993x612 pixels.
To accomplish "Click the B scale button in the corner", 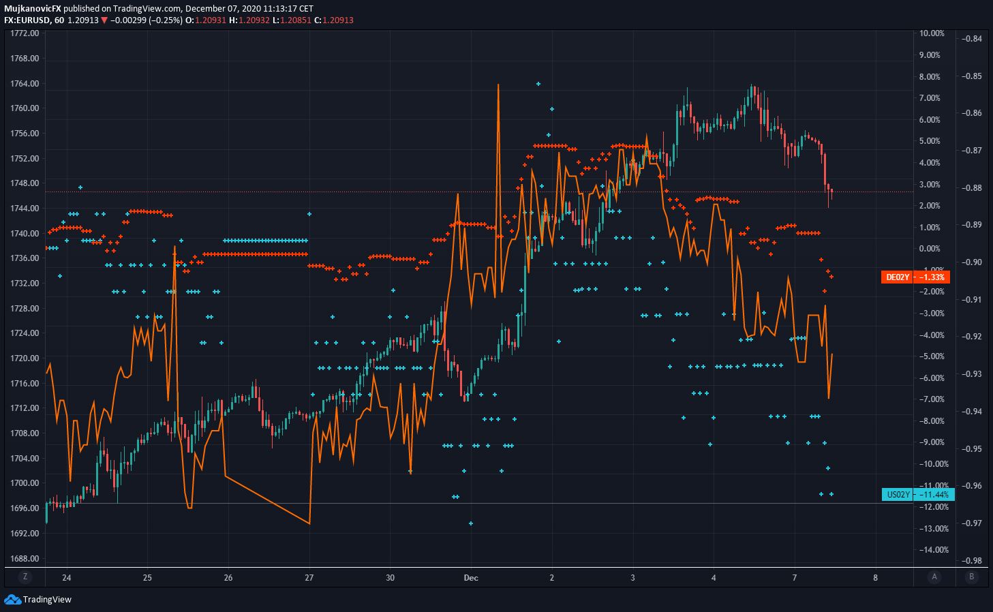I will click(x=971, y=577).
